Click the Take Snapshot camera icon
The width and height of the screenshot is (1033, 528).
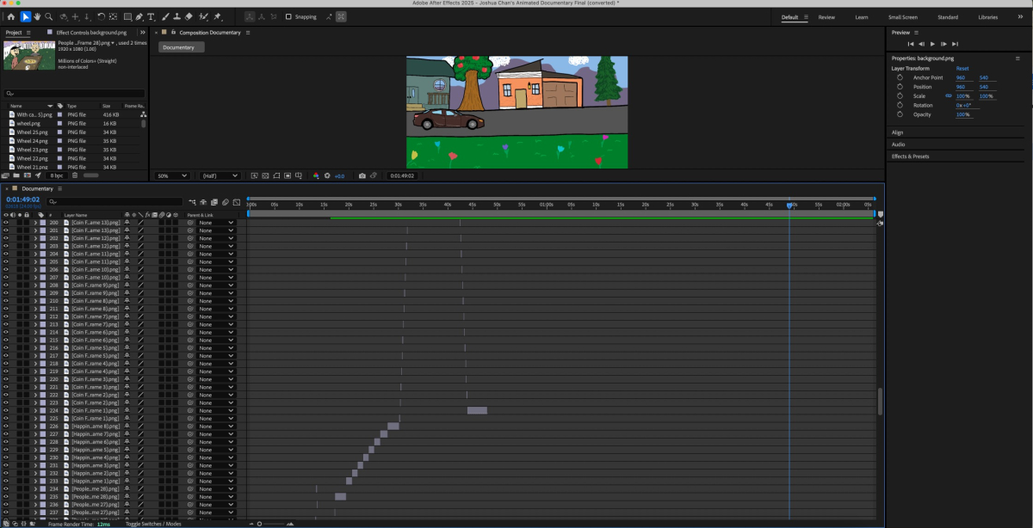(362, 175)
